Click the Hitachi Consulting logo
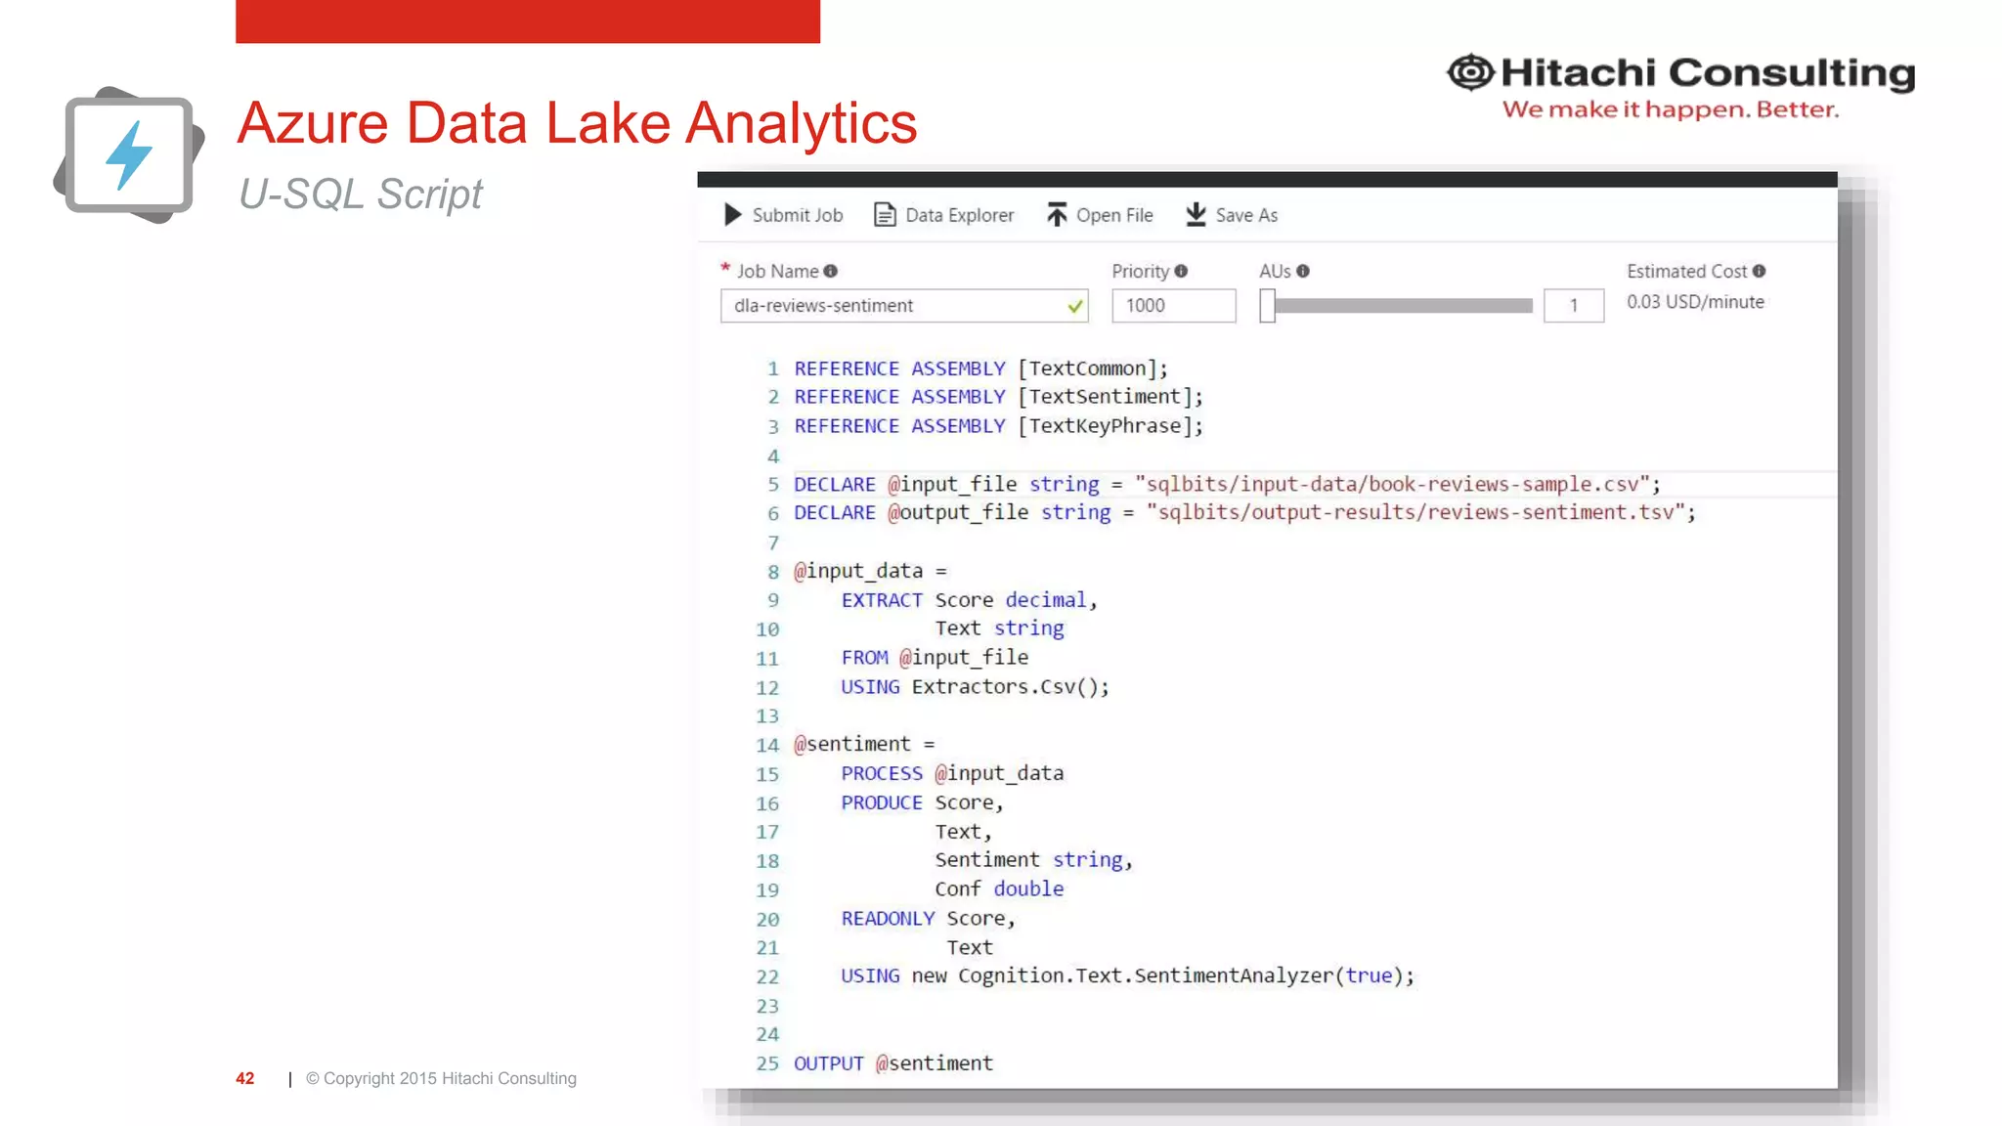Viewport: 2002px width, 1126px height. click(x=1680, y=87)
